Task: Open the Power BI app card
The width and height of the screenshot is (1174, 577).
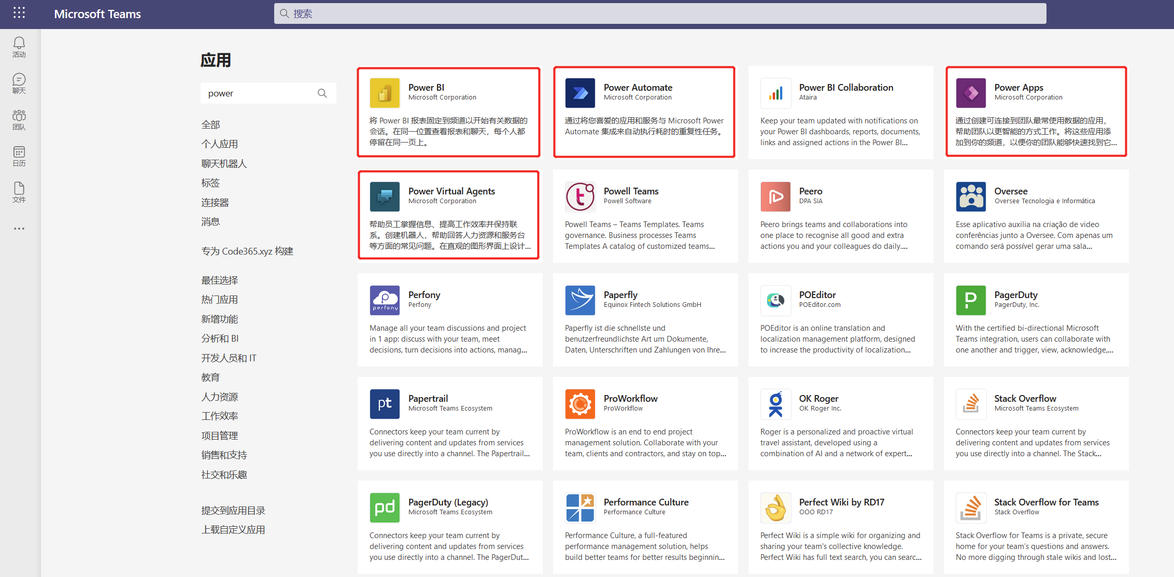Action: 449,111
